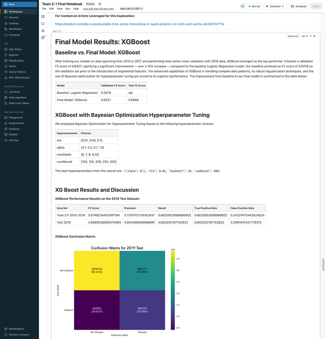
Task: Open the notebook table of contents panel
Action: click(43, 17)
